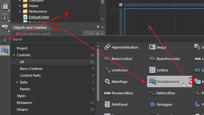Choose the LineArrow asset
Image resolution: width=204 pixels, height=115 pixels.
tap(116, 70)
